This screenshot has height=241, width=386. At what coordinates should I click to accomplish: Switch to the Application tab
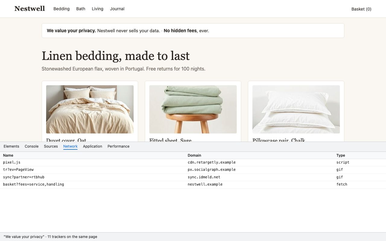click(93, 146)
